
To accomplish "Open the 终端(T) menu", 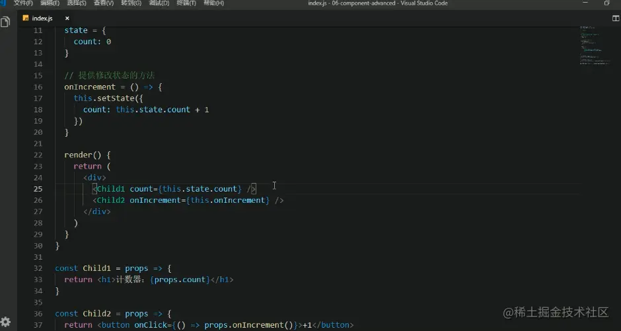I will tap(186, 3).
